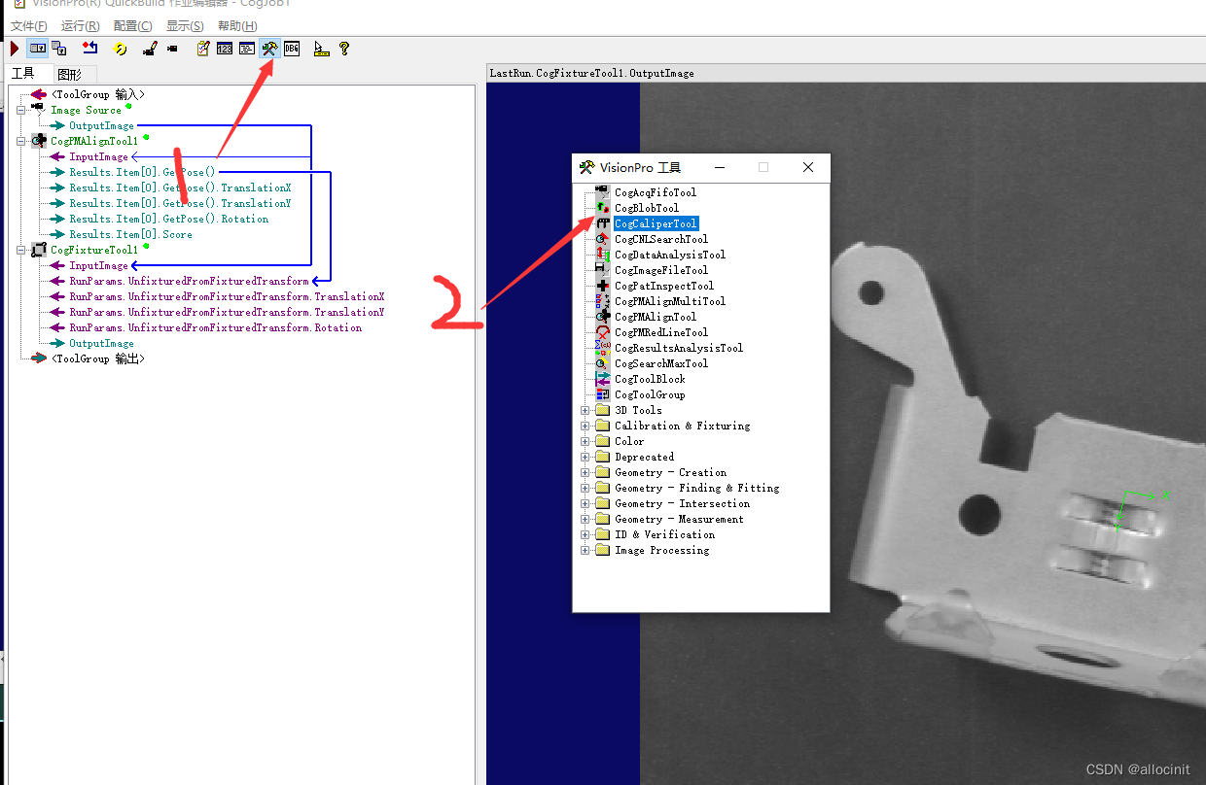Click the red dot with blue arrow icon
The width and height of the screenshot is (1206, 785).
tap(89, 48)
